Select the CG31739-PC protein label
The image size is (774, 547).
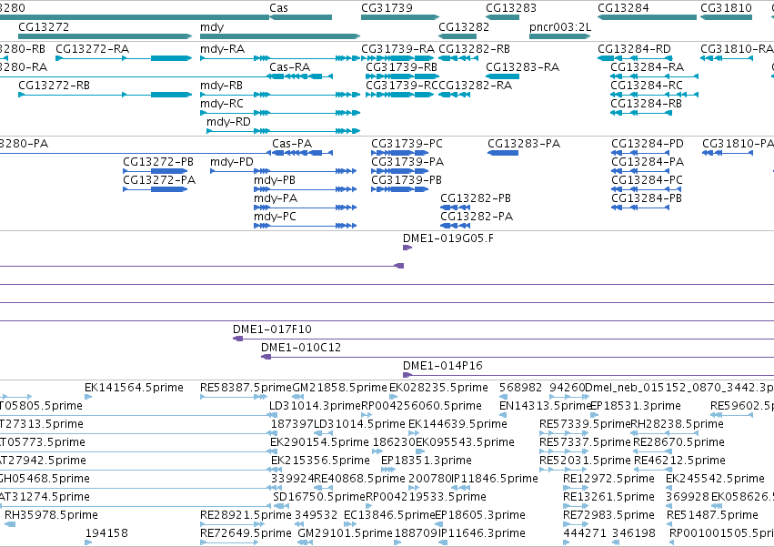tap(407, 144)
